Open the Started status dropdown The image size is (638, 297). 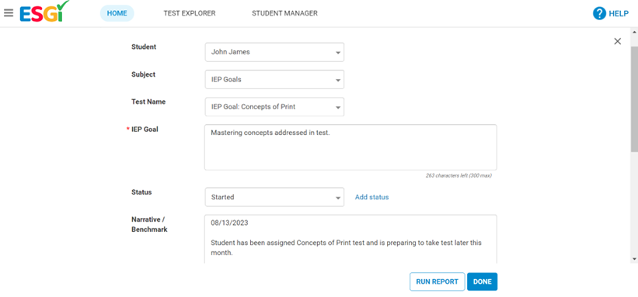pos(274,197)
